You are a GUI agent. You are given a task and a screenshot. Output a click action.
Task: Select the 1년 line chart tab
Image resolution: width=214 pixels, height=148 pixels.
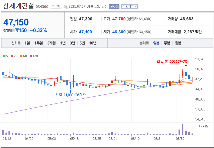point(63,43)
